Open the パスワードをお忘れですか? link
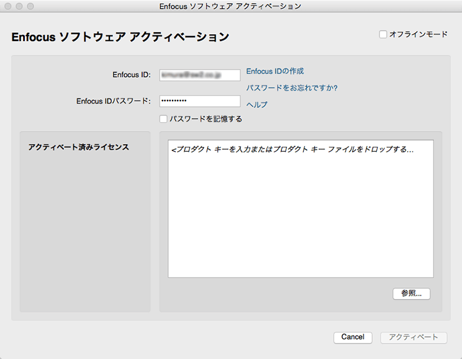Viewport: 462px width, 359px height. coord(292,88)
